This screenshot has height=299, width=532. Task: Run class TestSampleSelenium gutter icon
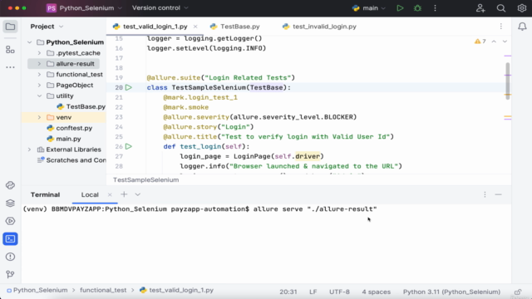click(129, 87)
